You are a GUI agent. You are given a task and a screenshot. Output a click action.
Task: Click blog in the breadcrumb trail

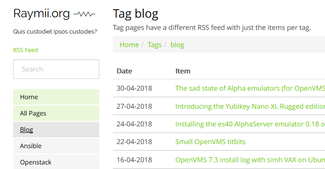coord(177,45)
